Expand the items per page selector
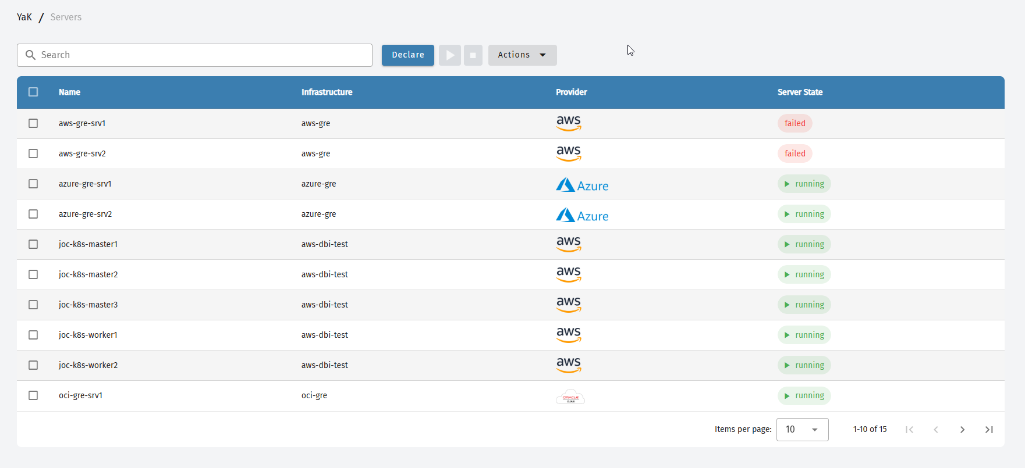The image size is (1025, 468). (x=802, y=430)
